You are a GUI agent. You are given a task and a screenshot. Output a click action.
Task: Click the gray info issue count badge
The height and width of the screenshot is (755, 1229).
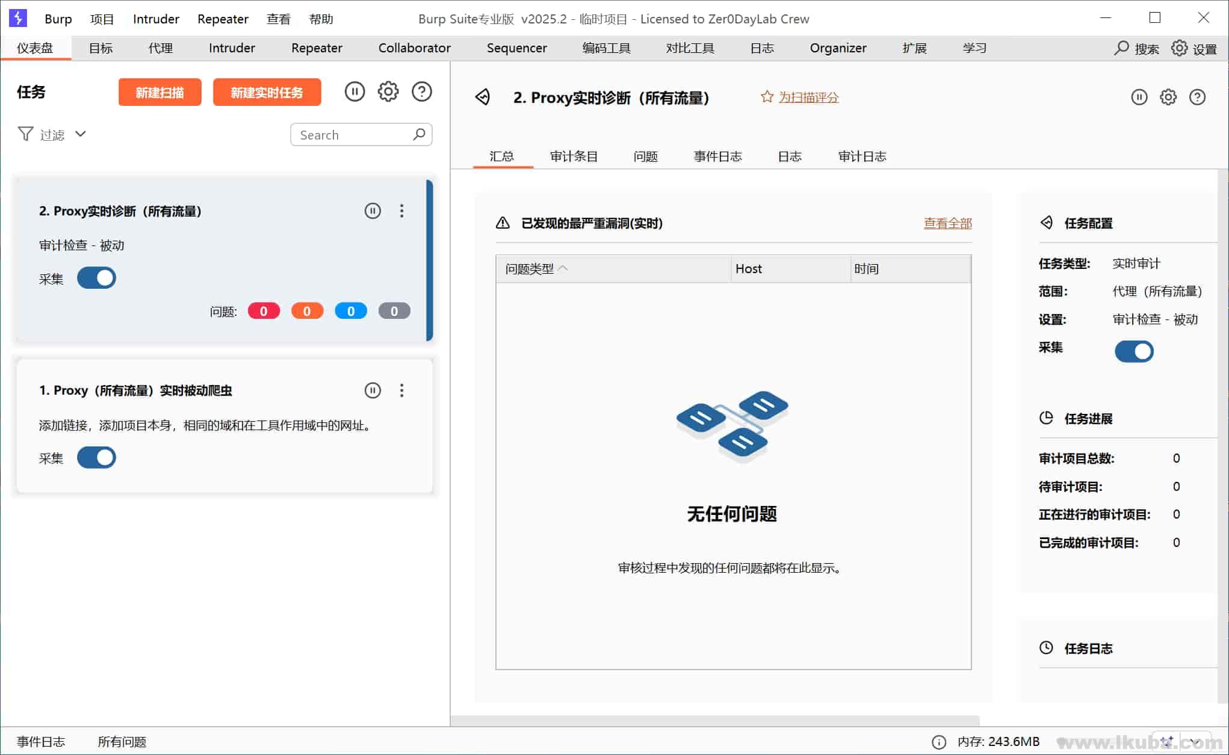click(x=394, y=311)
